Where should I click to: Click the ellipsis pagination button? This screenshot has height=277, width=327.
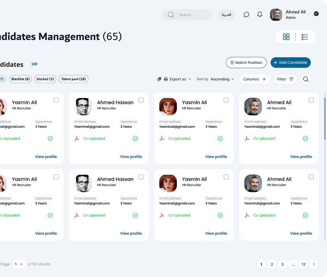point(293,264)
